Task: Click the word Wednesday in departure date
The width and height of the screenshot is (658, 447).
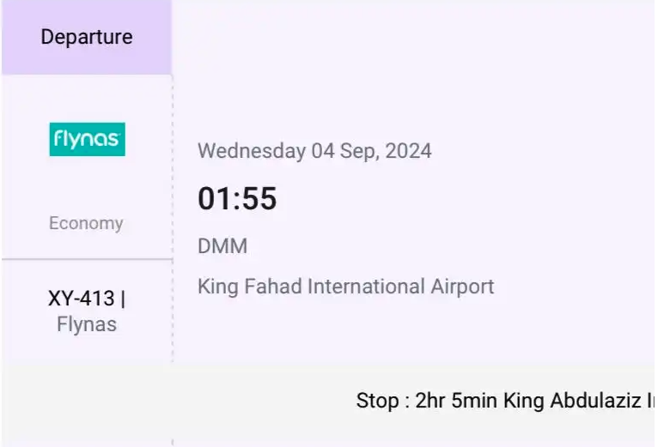Action: pos(252,152)
